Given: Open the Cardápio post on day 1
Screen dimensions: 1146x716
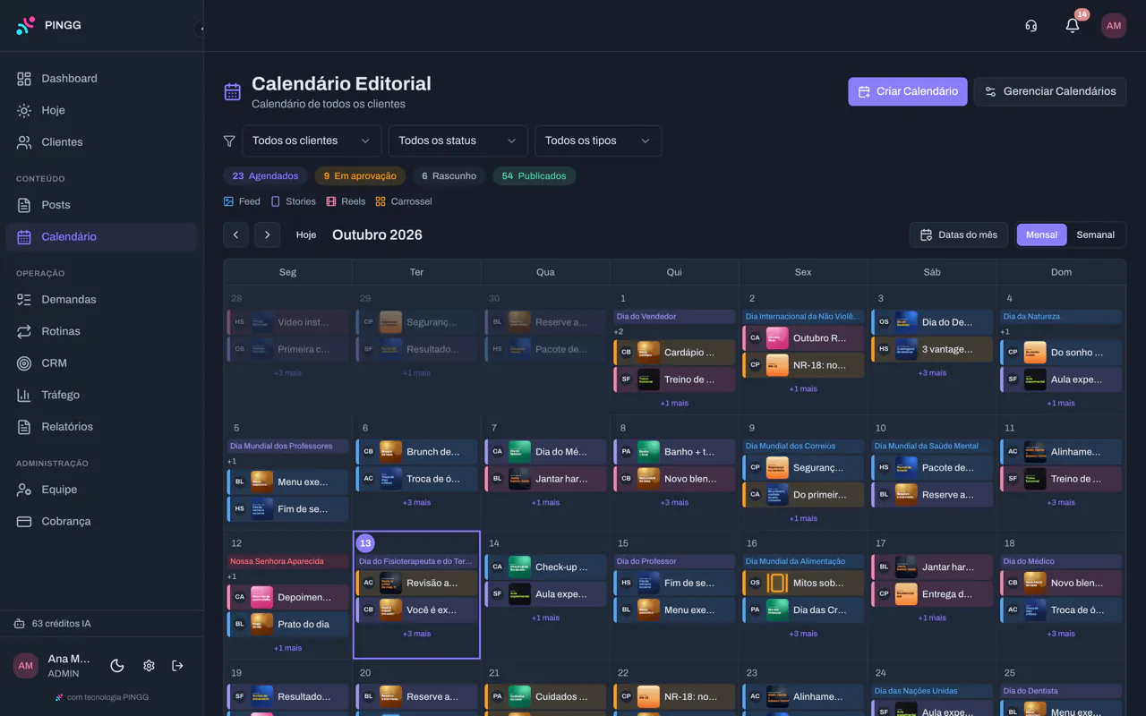Looking at the screenshot, I should point(674,353).
